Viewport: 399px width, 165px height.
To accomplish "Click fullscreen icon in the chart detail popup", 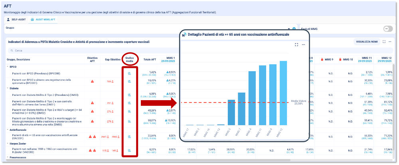I will point(296,45).
